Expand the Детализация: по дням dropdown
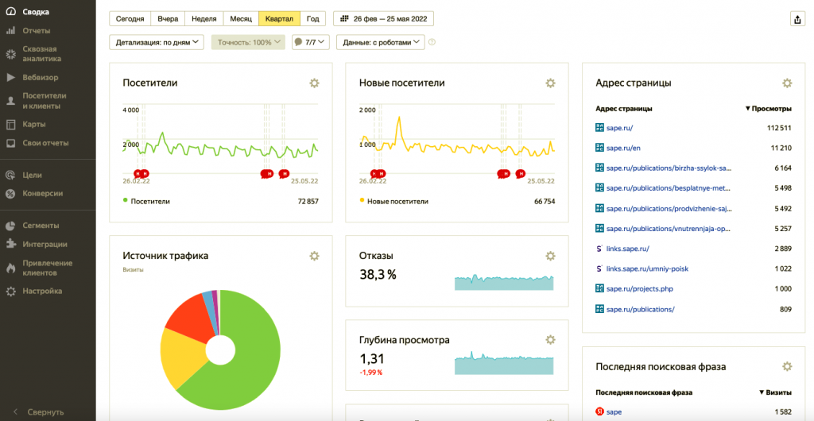 pos(157,43)
